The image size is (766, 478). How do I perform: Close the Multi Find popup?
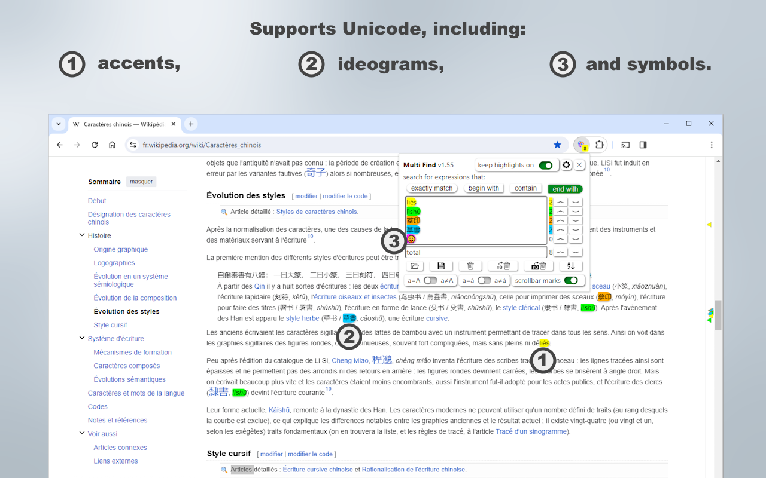(x=579, y=165)
